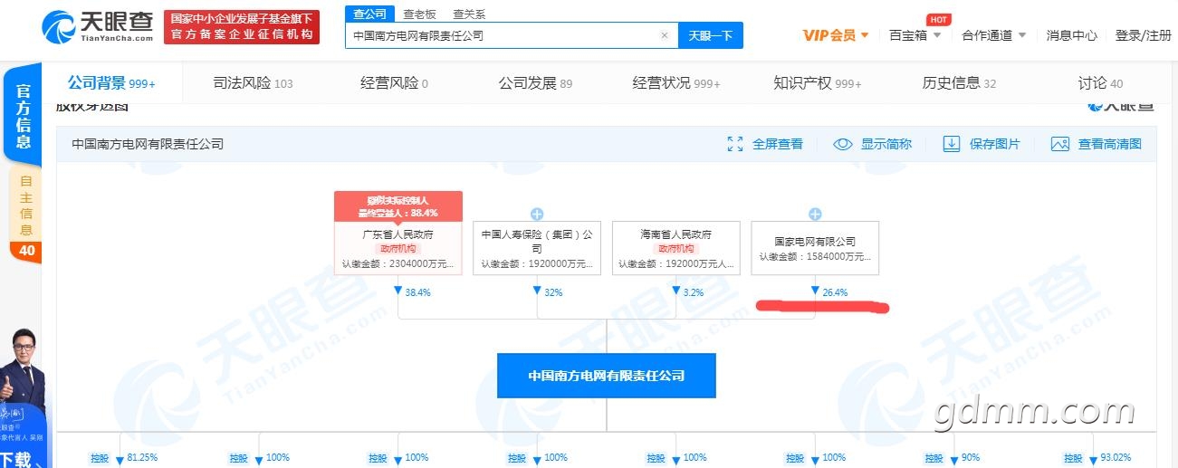1178x468 pixels.
Task: Switch to the 司法风险 tab
Action: click(253, 83)
